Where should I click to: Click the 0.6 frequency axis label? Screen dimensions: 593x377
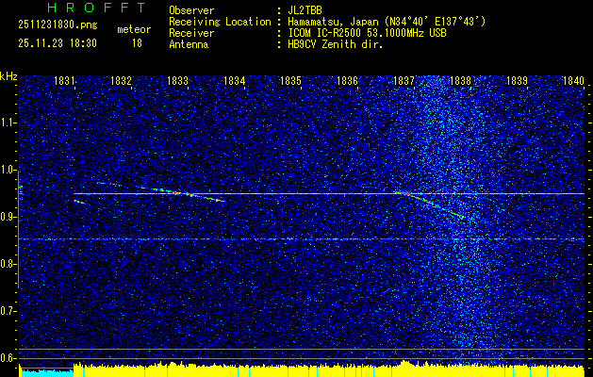click(8, 358)
